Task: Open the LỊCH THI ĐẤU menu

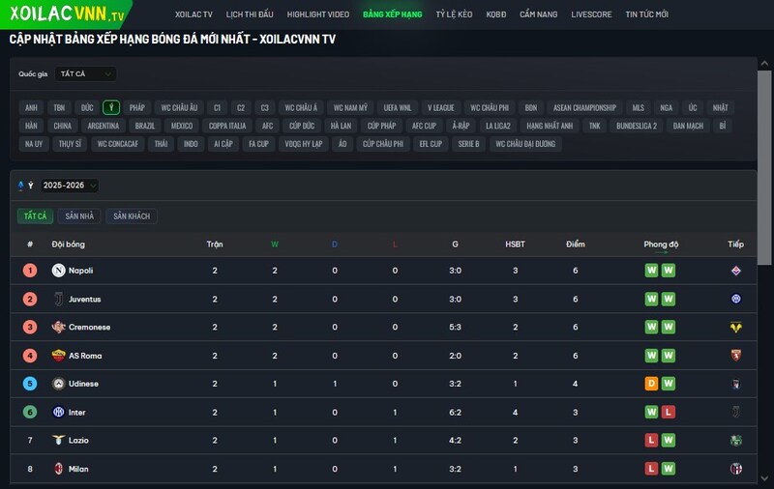Action: click(x=250, y=14)
